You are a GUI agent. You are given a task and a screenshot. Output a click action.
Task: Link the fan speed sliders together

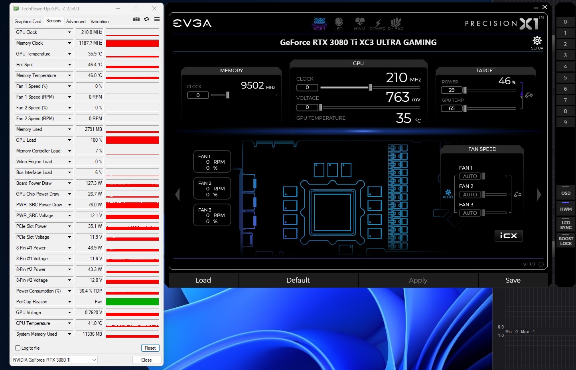(518, 194)
